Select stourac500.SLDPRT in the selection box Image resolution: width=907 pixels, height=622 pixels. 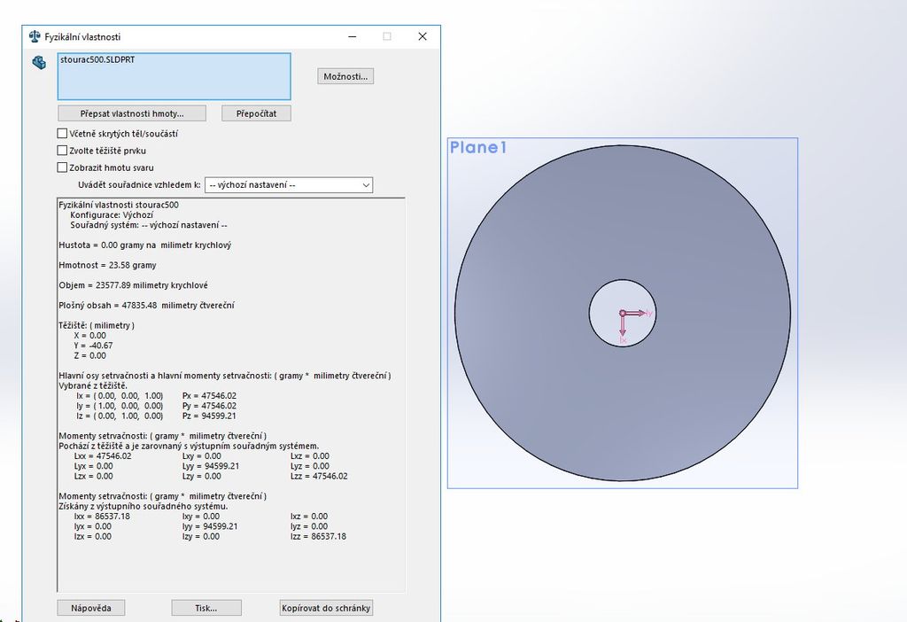point(97,59)
